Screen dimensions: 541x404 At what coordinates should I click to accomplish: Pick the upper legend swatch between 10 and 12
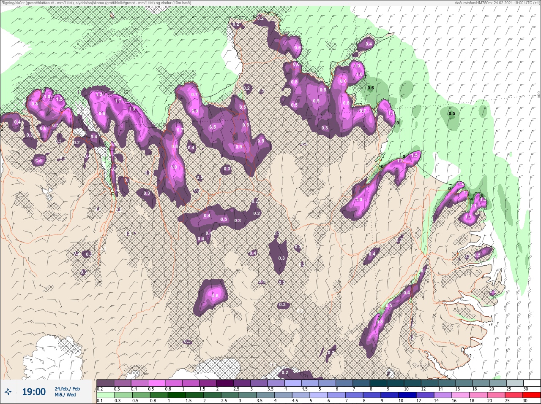(x=412, y=383)
